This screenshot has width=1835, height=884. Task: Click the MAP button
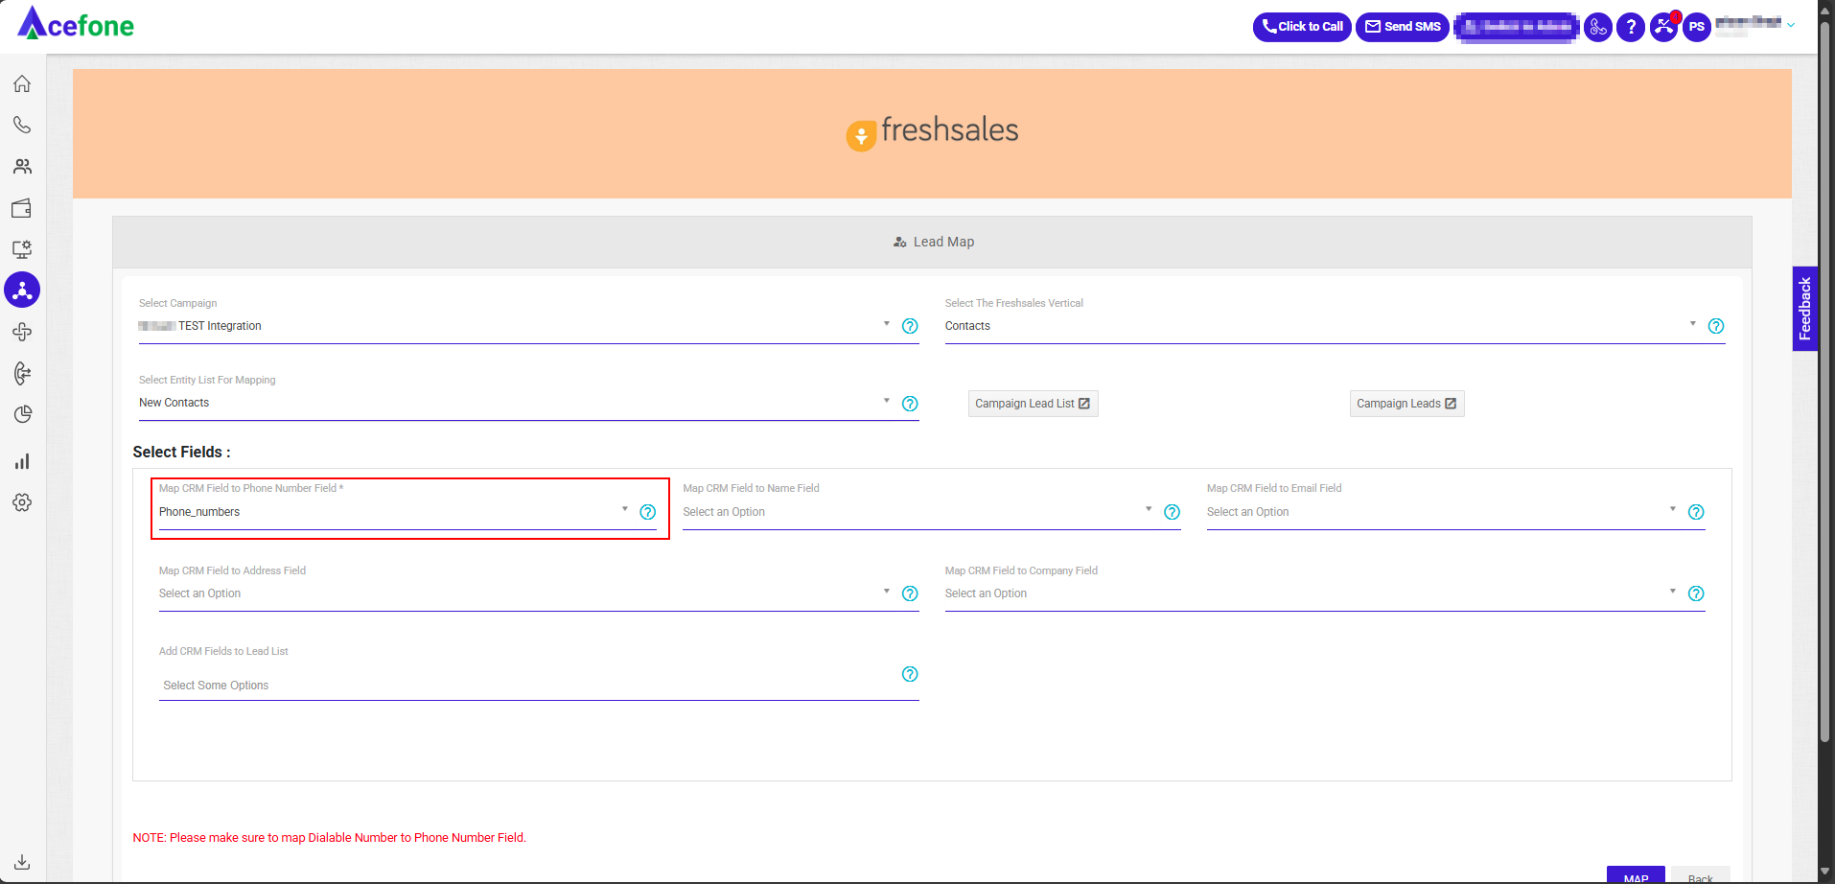click(1636, 875)
